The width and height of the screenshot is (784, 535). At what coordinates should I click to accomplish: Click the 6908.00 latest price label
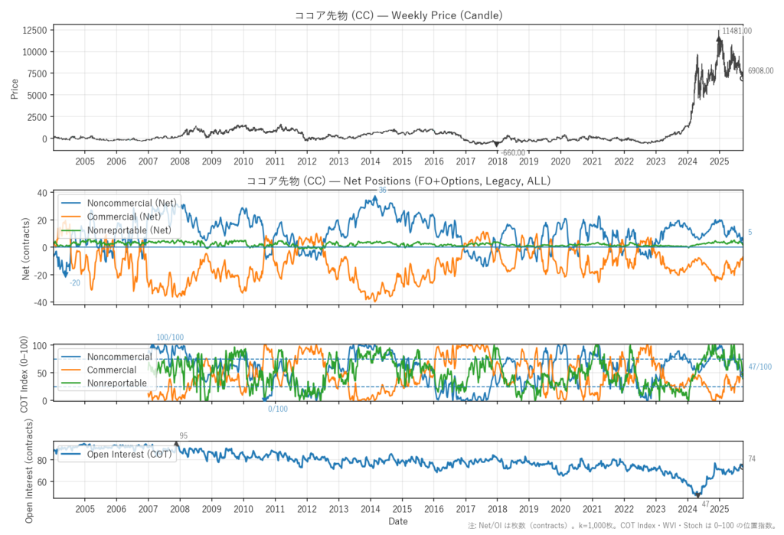coord(760,70)
